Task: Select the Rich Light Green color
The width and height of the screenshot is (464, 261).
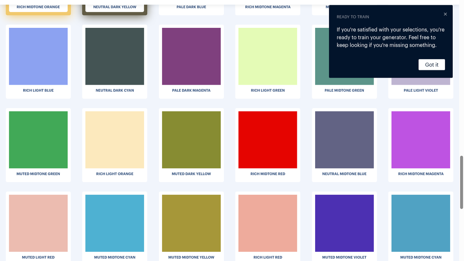Action: [268, 61]
